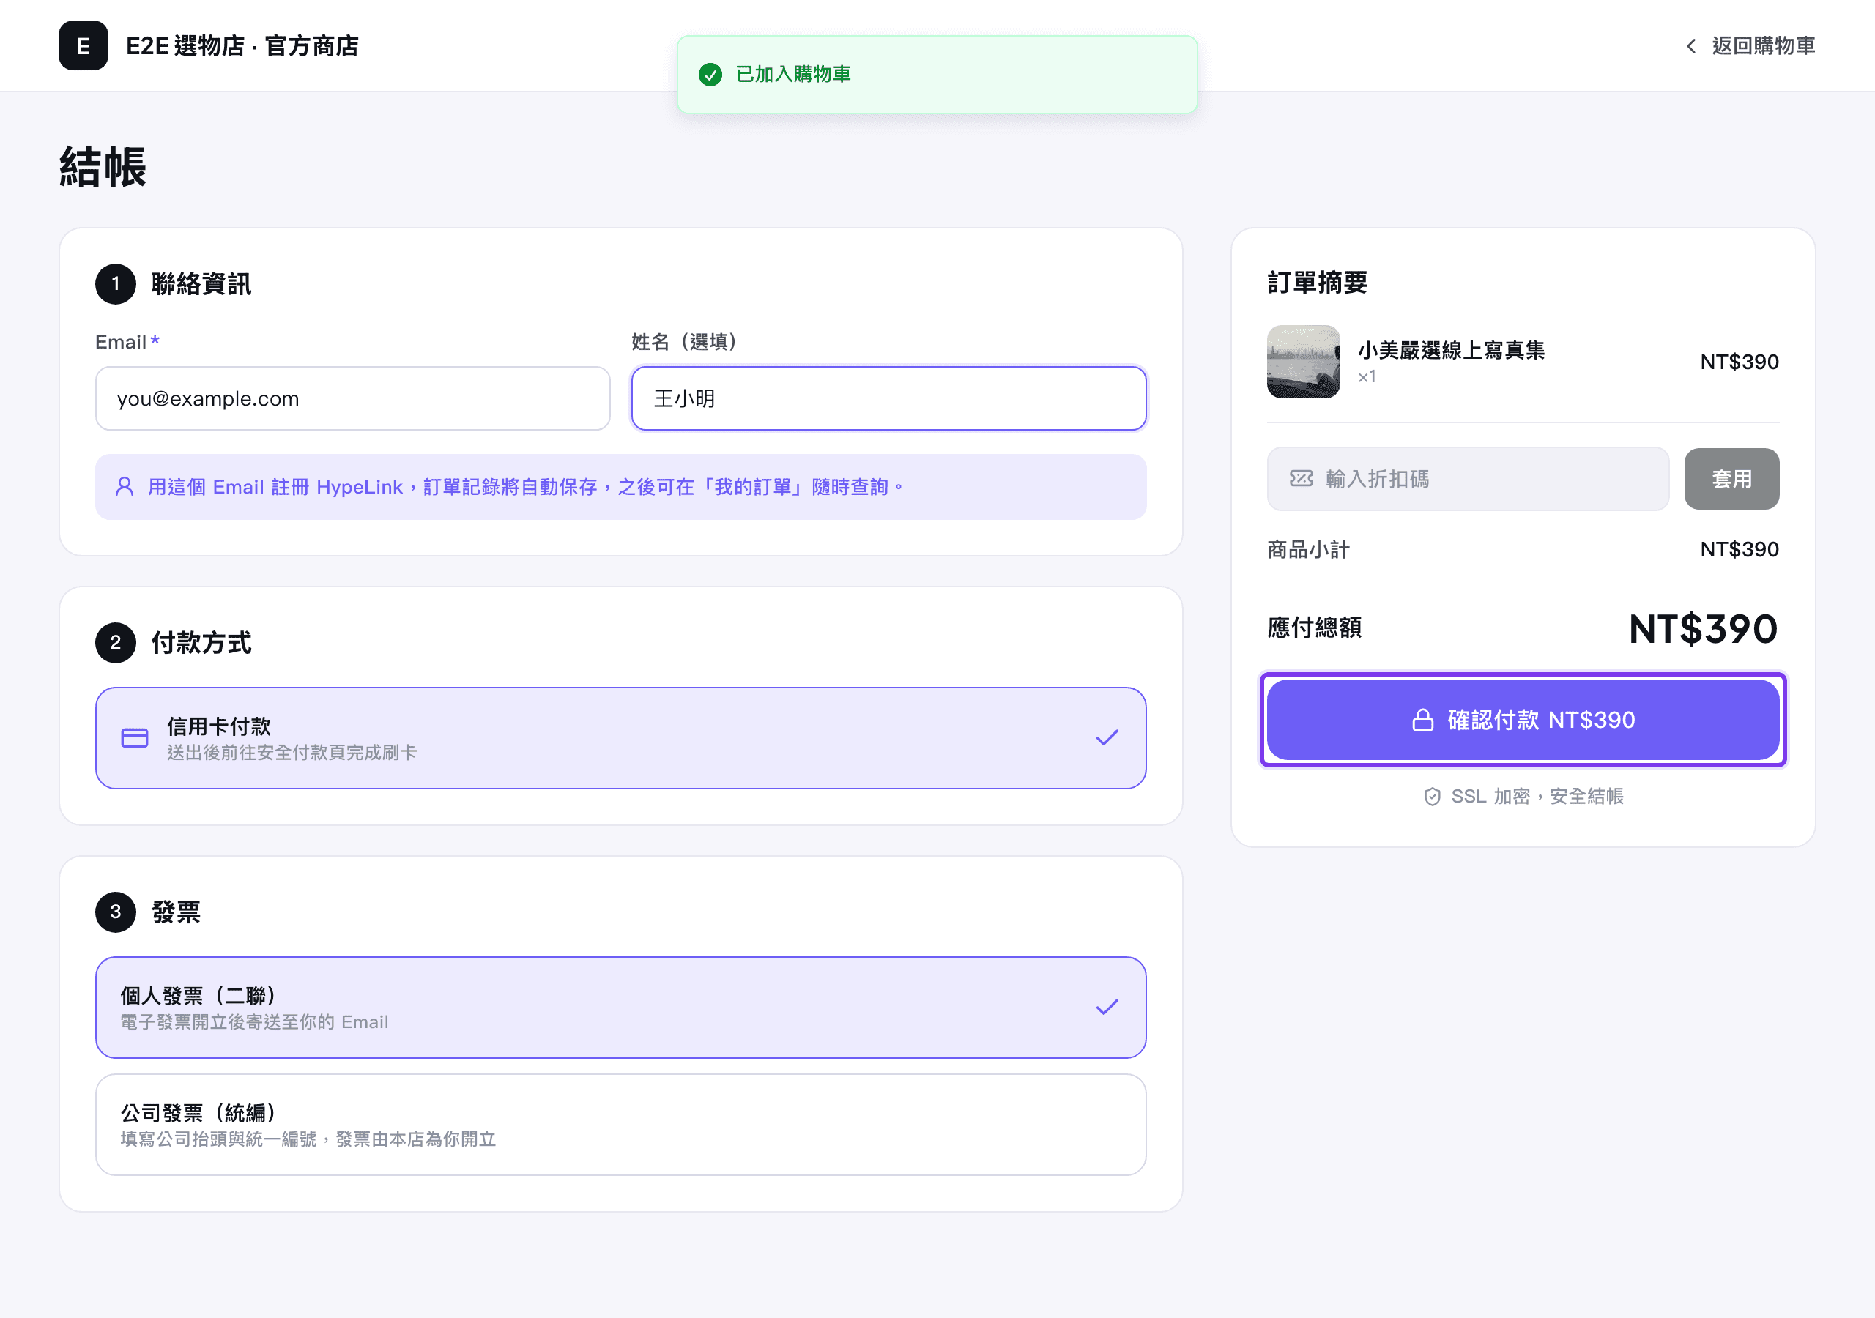Viewport: 1875px width, 1318px height.
Task: Click the shield icon beside SSL 加密
Action: click(1433, 796)
